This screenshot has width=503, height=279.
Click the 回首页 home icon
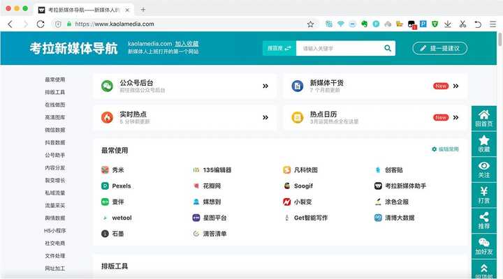483,118
